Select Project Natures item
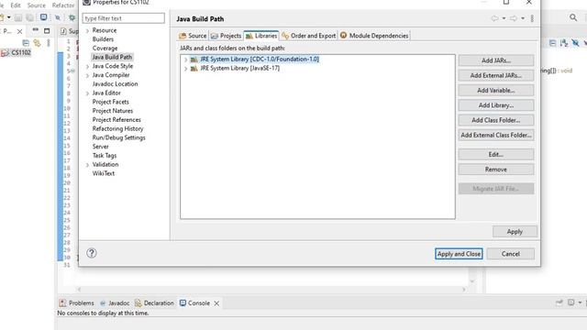The width and height of the screenshot is (587, 330). 112,111
